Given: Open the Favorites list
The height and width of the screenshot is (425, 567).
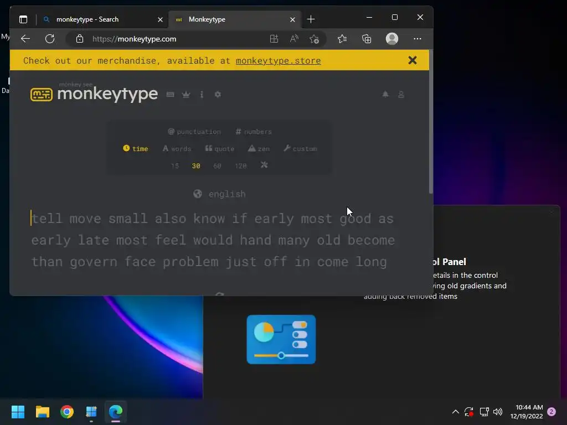Looking at the screenshot, I should pos(342,39).
